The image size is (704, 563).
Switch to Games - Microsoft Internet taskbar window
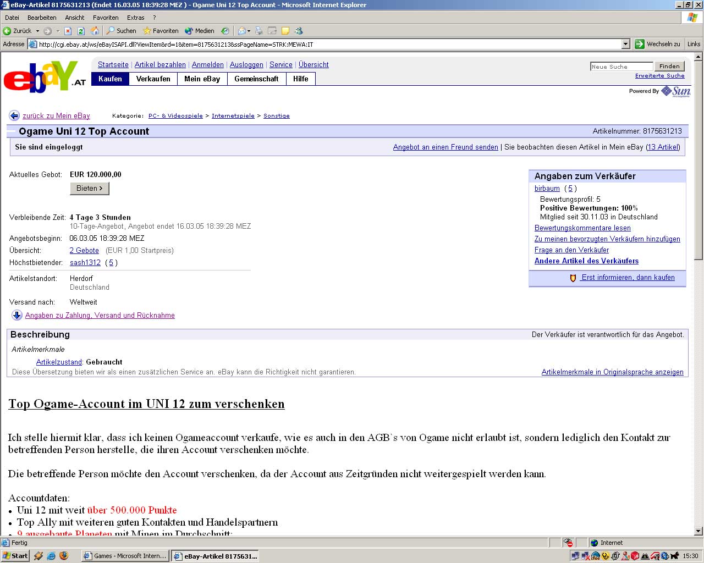125,556
